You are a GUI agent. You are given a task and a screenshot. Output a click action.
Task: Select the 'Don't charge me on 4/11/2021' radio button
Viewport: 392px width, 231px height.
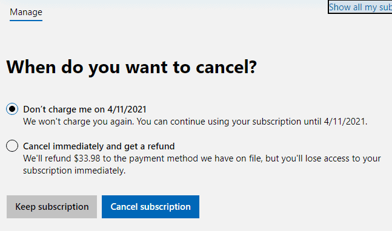12,109
